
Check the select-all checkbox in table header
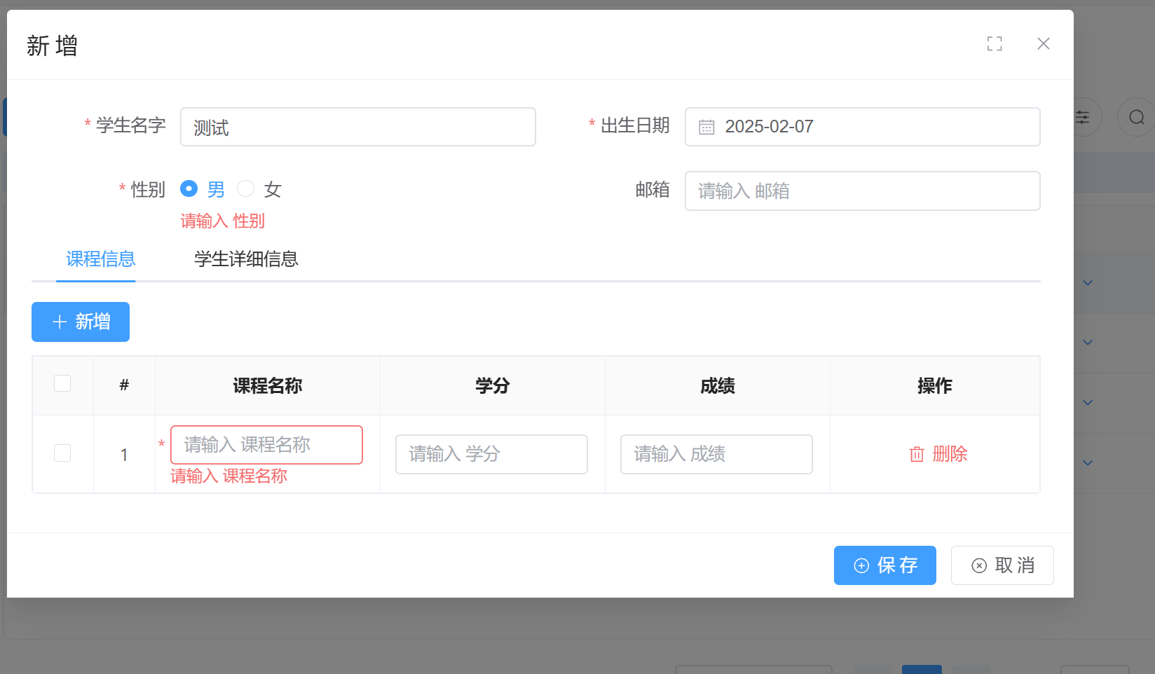(62, 383)
